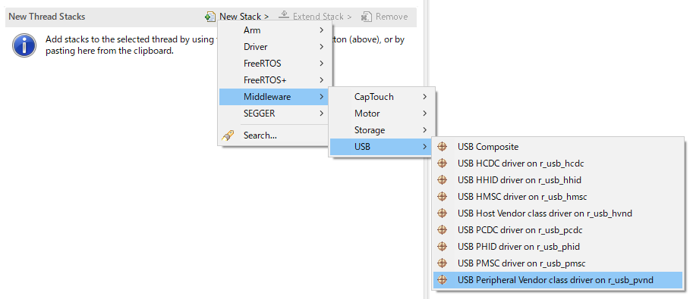Click the icon beside USB Host Vendor class
This screenshot has height=299, width=693.
(x=442, y=213)
